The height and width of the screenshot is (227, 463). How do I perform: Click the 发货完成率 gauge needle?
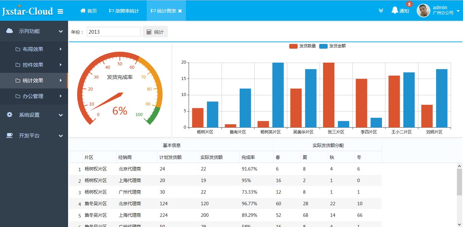(107, 101)
